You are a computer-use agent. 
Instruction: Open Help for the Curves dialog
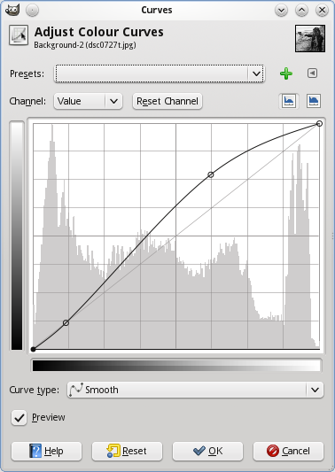46,451
